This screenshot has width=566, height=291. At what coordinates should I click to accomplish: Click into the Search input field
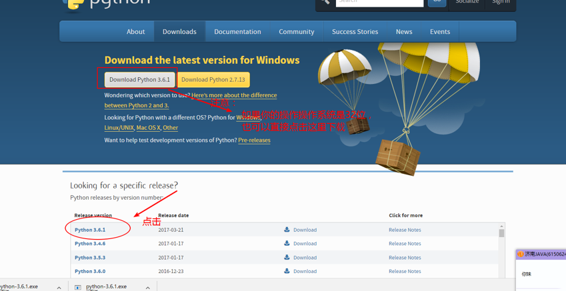379,2
